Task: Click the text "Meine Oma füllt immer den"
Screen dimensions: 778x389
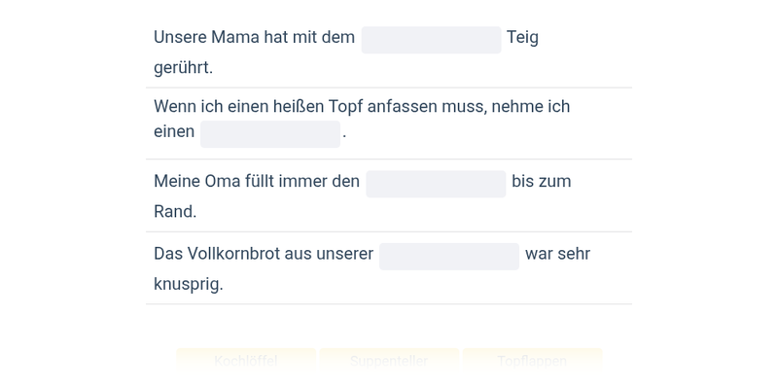Action: pyautogui.click(x=257, y=181)
